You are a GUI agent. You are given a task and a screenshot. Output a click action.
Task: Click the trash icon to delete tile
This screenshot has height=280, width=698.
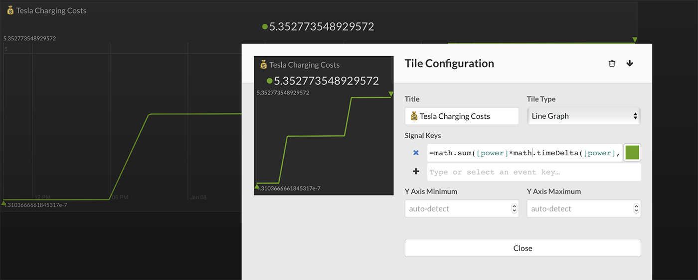(x=612, y=64)
